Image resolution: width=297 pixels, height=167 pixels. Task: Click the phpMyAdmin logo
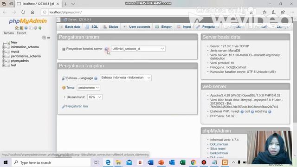coord(28,21)
